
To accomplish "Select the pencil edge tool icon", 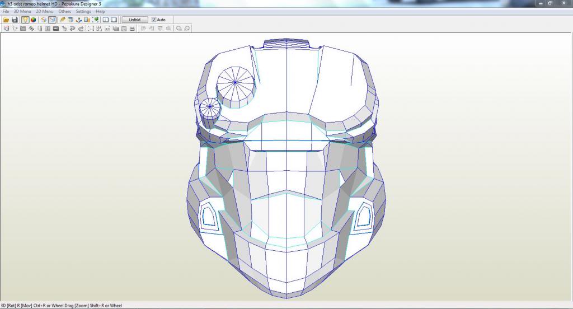I will (x=63, y=20).
